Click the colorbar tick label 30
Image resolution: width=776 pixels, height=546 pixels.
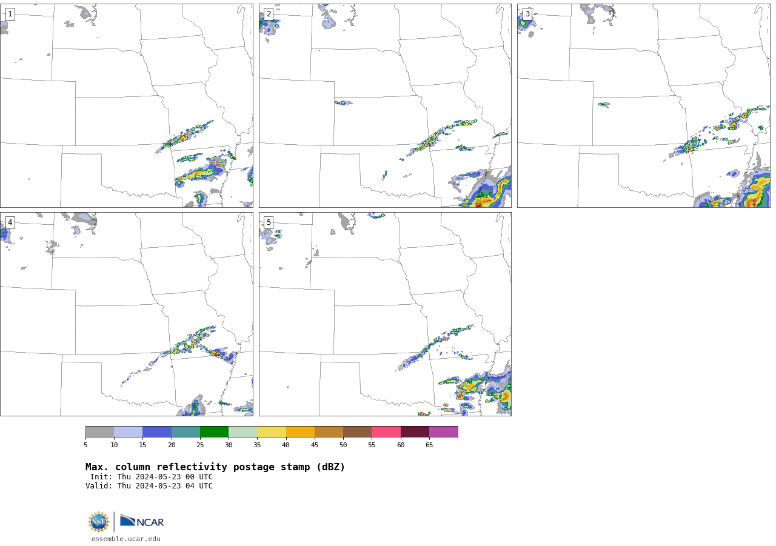point(229,445)
